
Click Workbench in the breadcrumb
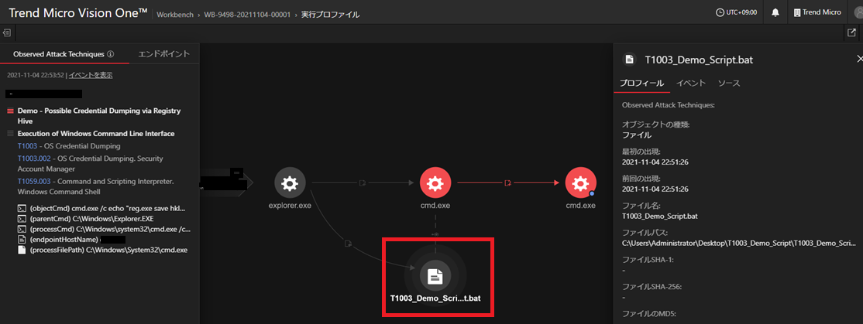point(175,15)
